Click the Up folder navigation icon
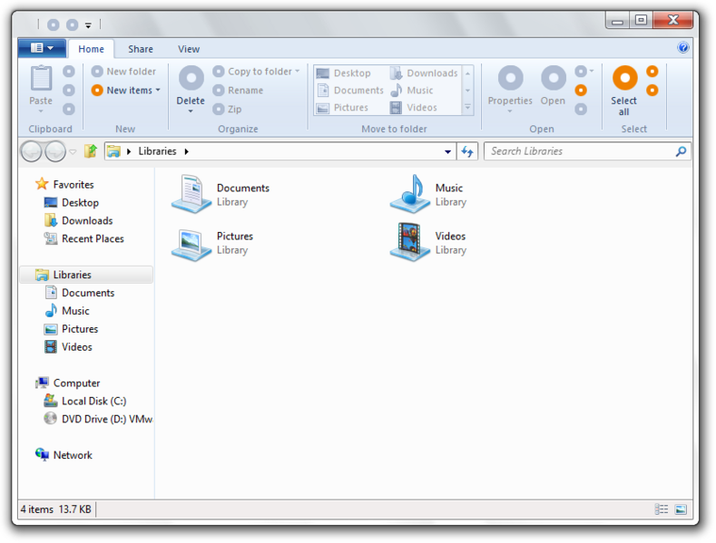 coord(91,151)
